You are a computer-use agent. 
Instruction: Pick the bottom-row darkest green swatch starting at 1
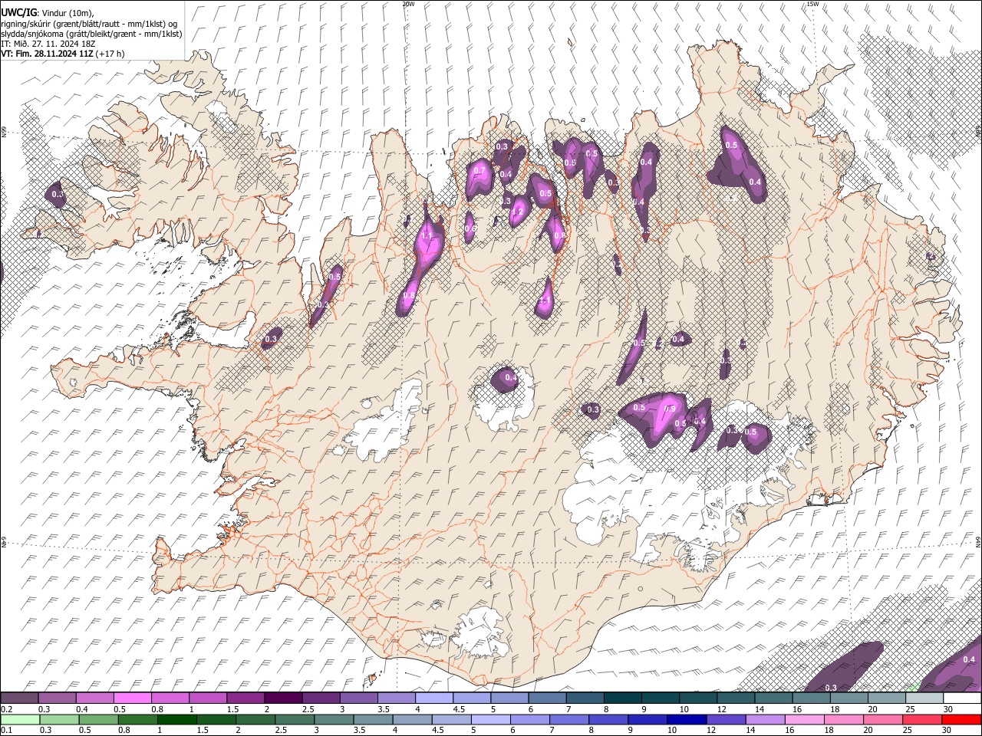point(176,720)
